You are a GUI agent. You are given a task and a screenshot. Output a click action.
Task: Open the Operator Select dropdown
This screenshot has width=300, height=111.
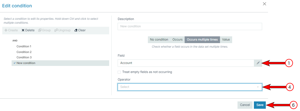click(x=190, y=87)
